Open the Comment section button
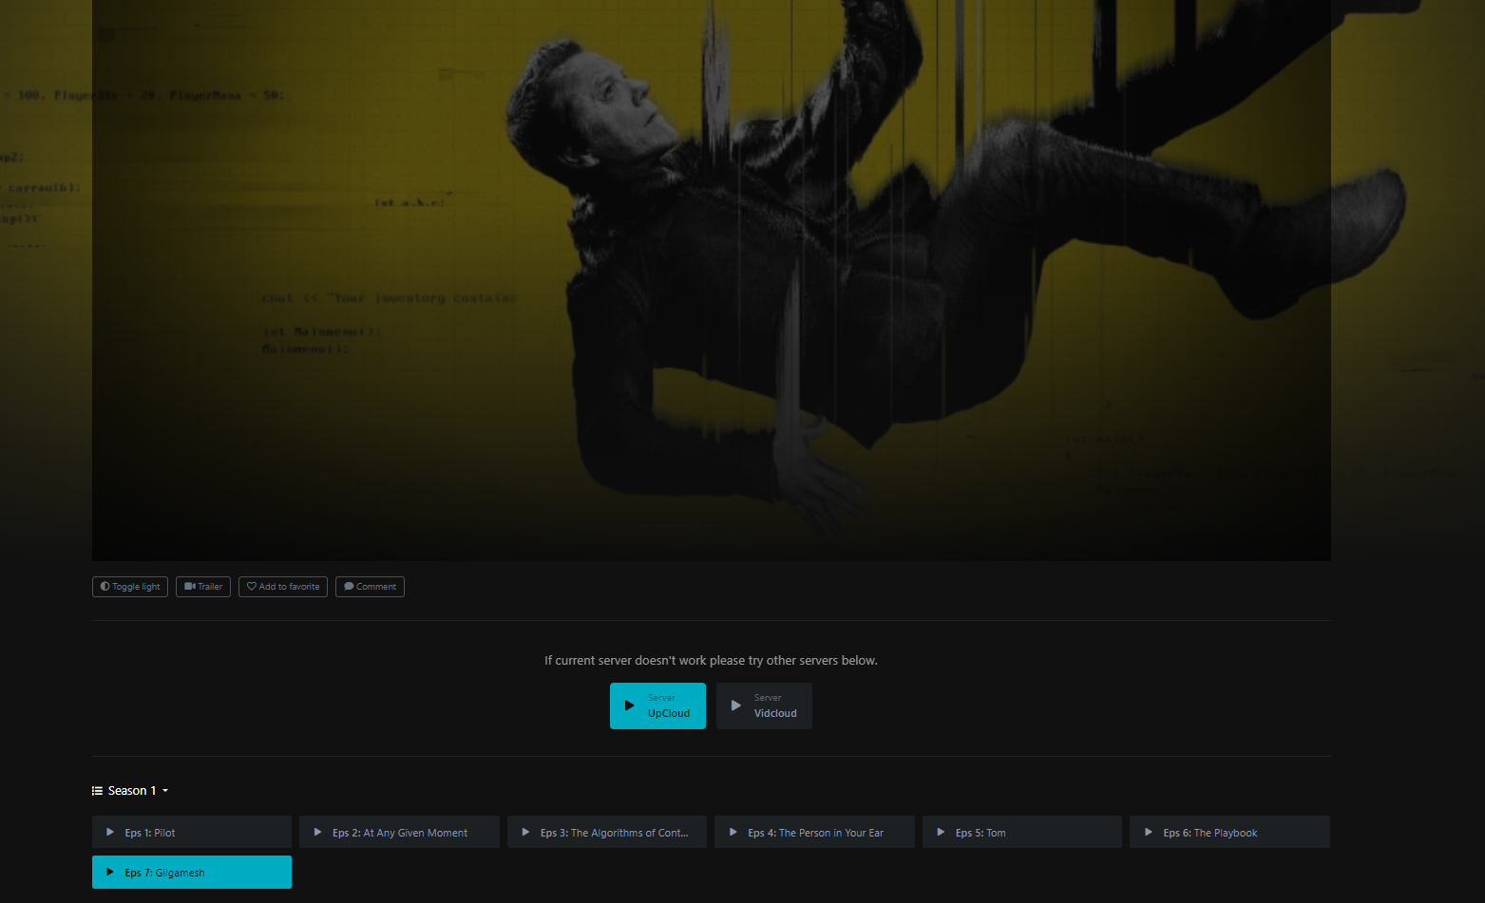Viewport: 1485px width, 903px height. tap(370, 587)
